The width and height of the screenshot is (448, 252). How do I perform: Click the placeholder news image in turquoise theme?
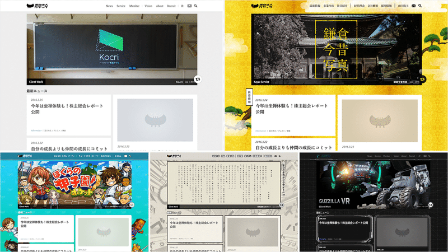click(x=104, y=232)
